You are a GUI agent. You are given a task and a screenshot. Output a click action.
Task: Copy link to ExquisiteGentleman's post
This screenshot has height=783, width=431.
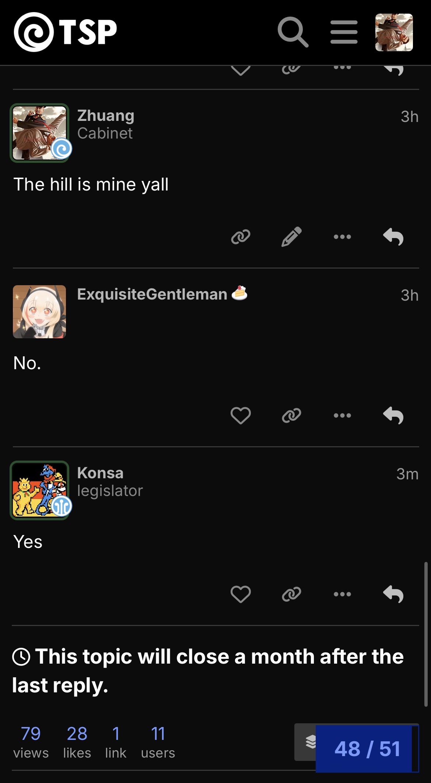291,415
